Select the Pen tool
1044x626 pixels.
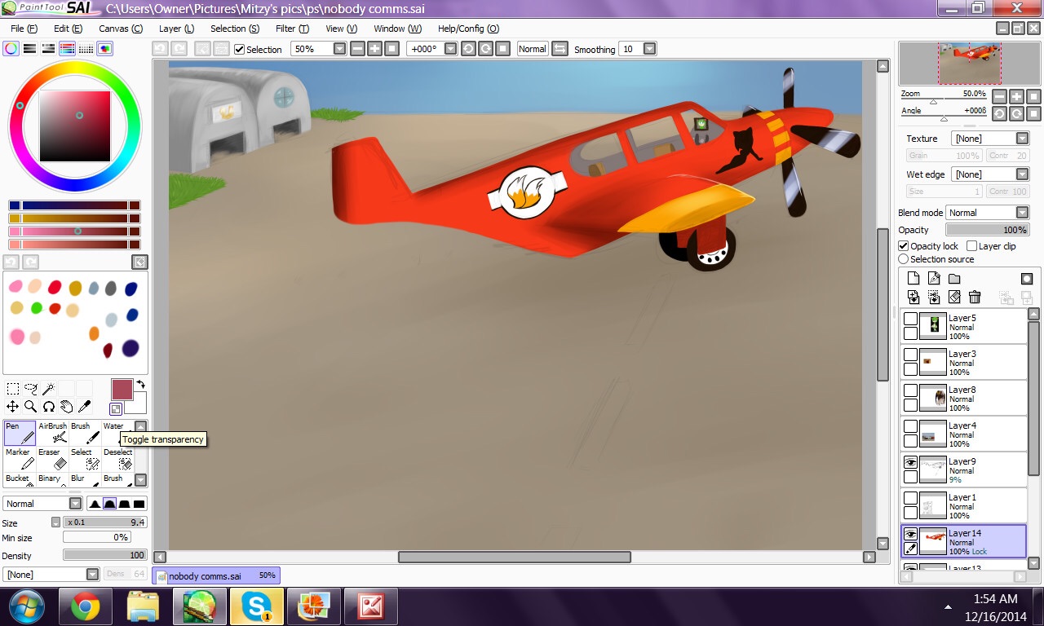[x=20, y=433]
